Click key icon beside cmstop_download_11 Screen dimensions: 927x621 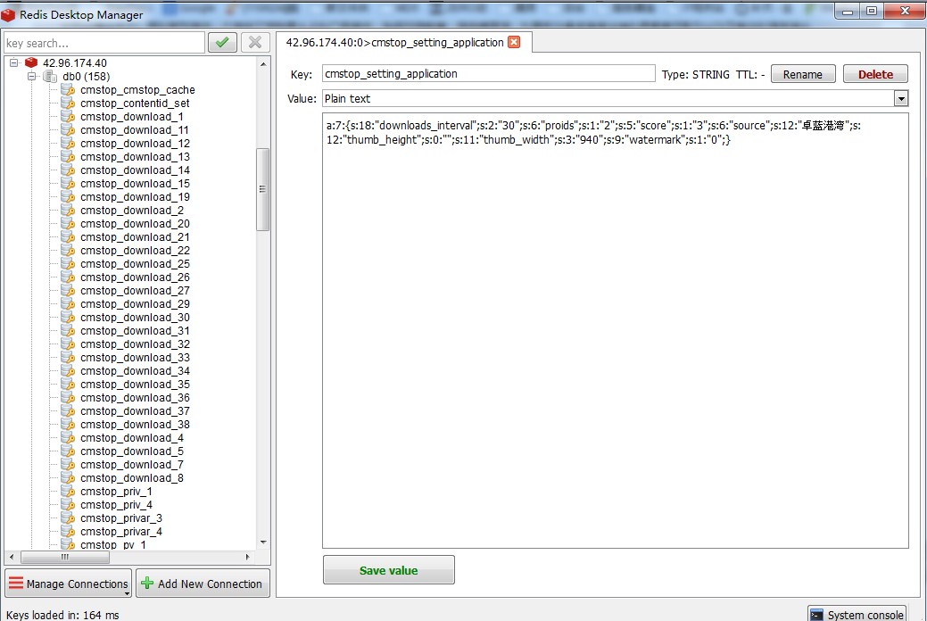68,130
